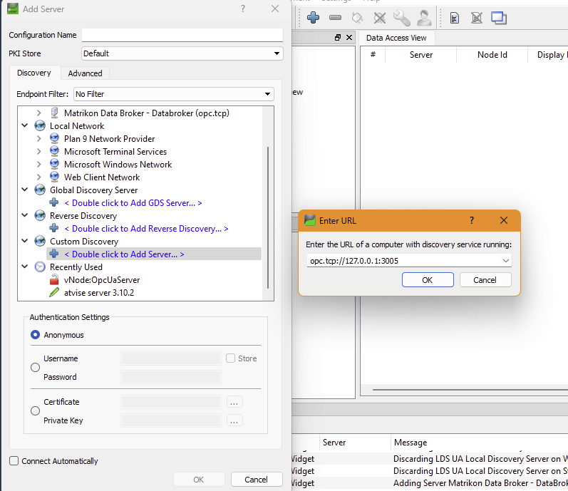The width and height of the screenshot is (568, 491).
Task: Expand Plan 9 Network Provider node
Action: [38, 139]
